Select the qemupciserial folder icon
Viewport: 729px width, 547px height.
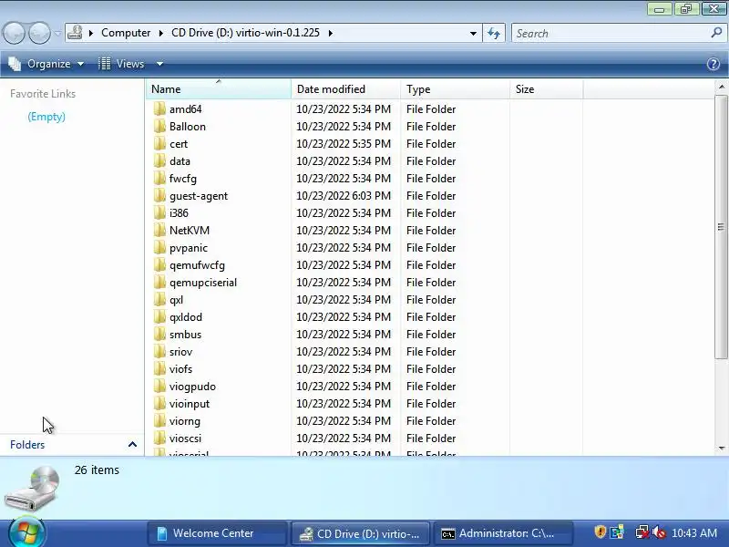pyautogui.click(x=159, y=282)
